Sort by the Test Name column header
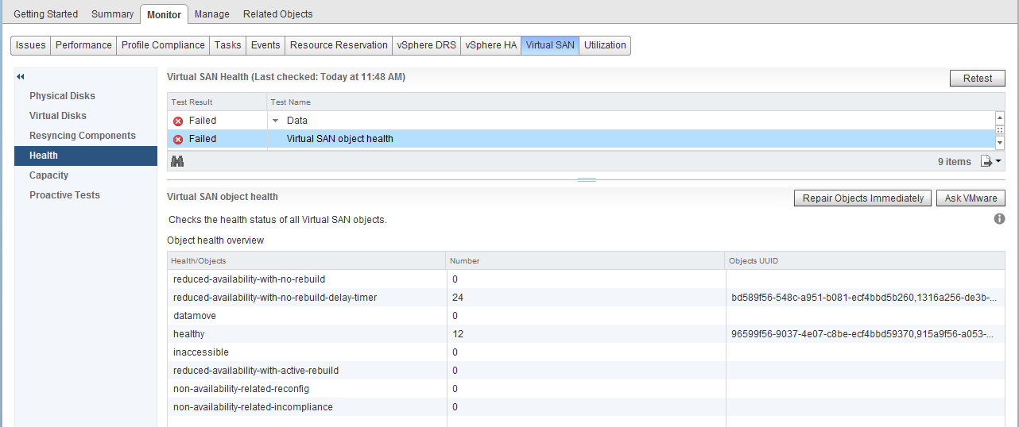1019x427 pixels. click(291, 102)
